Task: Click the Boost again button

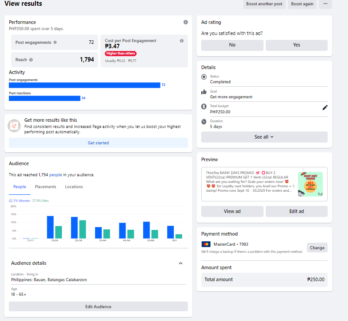Action: pos(302,4)
